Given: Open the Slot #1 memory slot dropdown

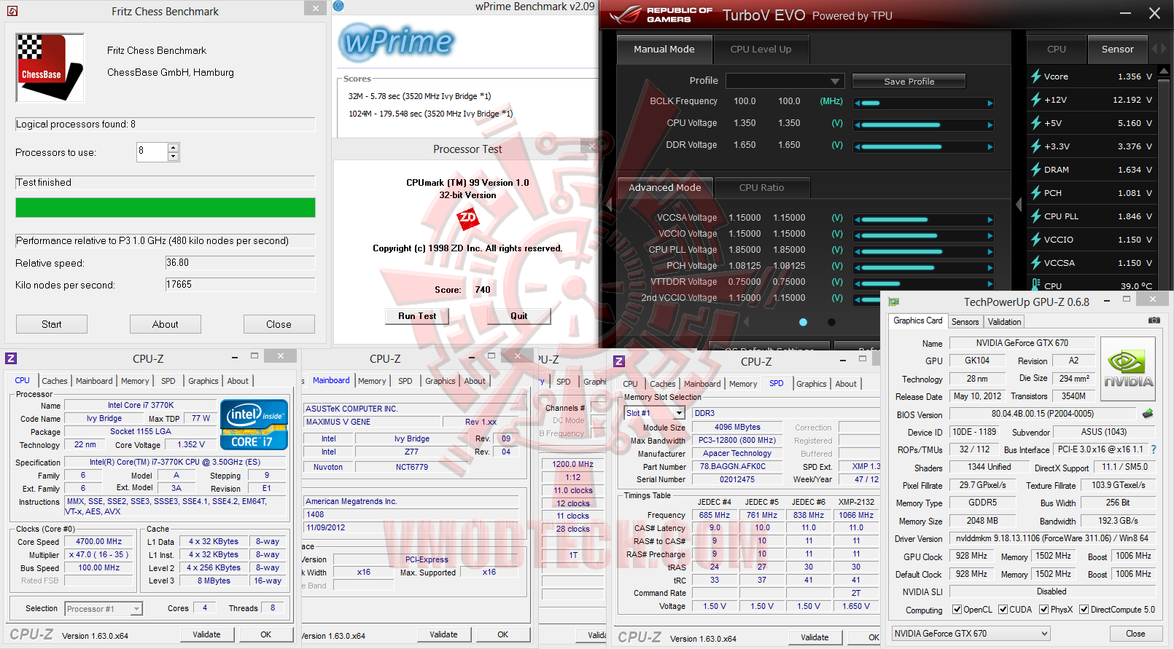Looking at the screenshot, I should coord(679,413).
